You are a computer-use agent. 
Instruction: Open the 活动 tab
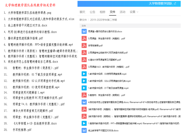click(x=123, y=12)
